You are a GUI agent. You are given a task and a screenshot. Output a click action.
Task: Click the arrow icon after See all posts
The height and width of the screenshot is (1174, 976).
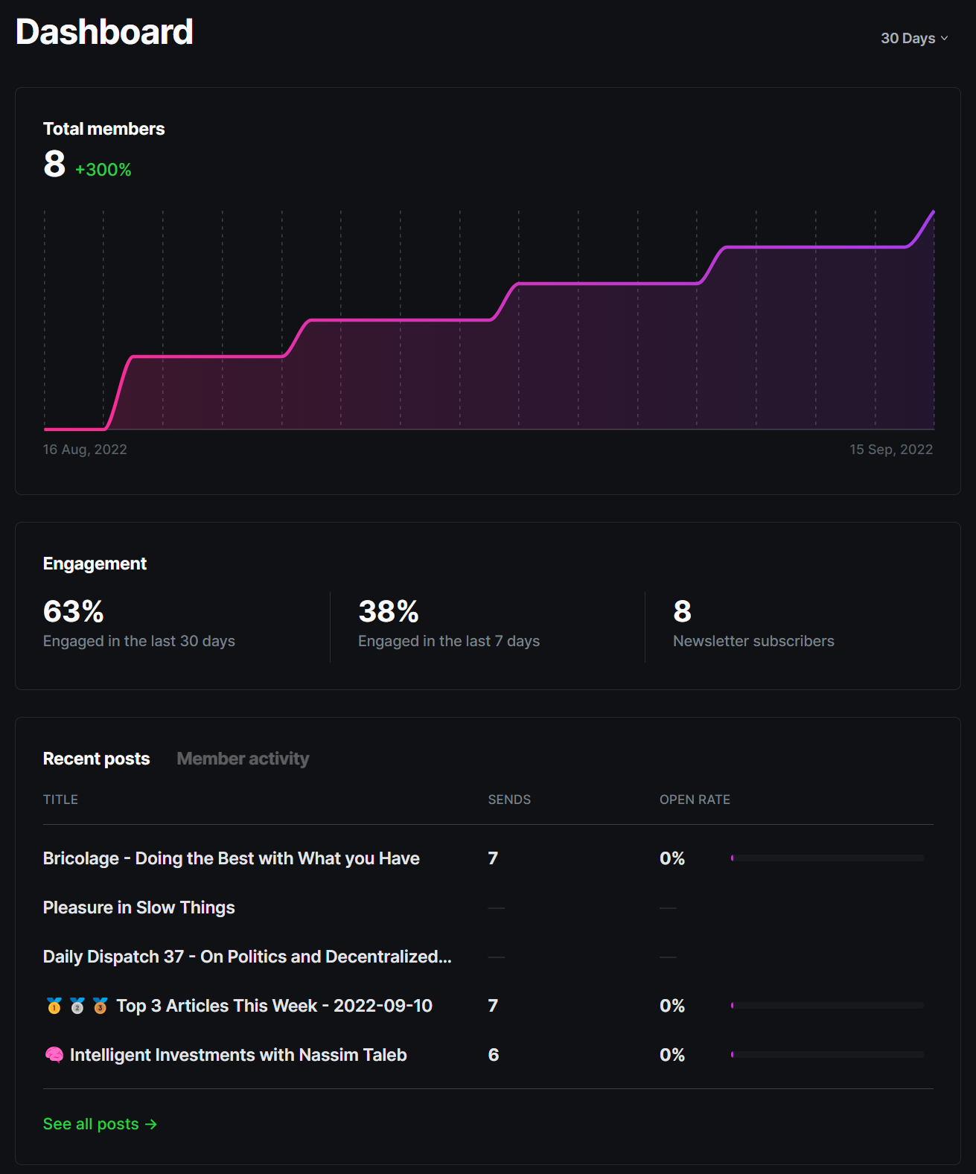(151, 1124)
